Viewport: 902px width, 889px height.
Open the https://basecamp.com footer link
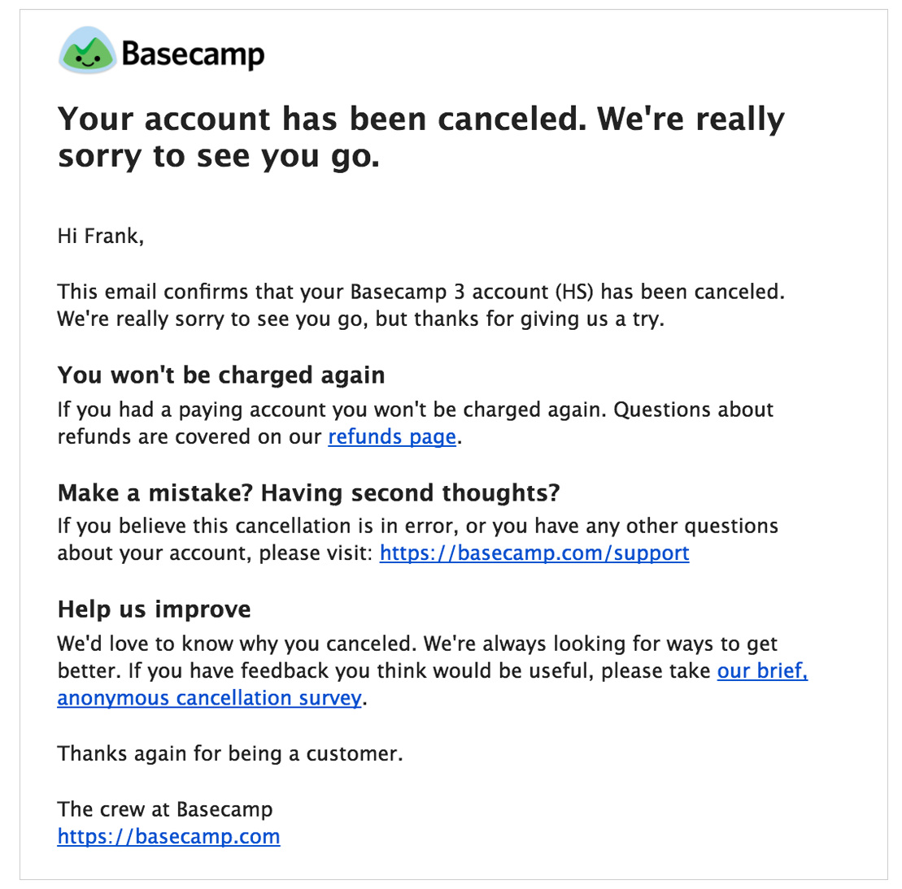[168, 837]
